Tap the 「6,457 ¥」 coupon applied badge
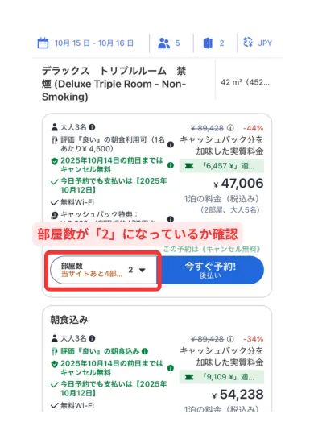Screen dimensions: 314x443 tap(221, 166)
